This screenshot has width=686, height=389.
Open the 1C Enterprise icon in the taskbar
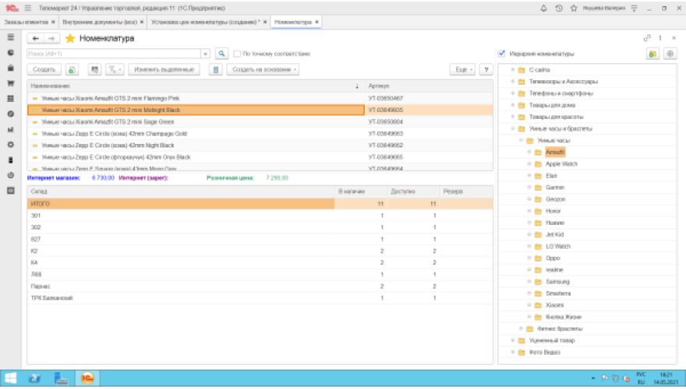coord(87,378)
